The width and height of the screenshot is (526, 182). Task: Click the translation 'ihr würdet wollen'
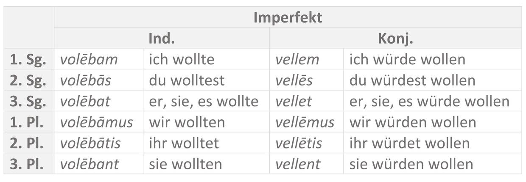tap(409, 143)
